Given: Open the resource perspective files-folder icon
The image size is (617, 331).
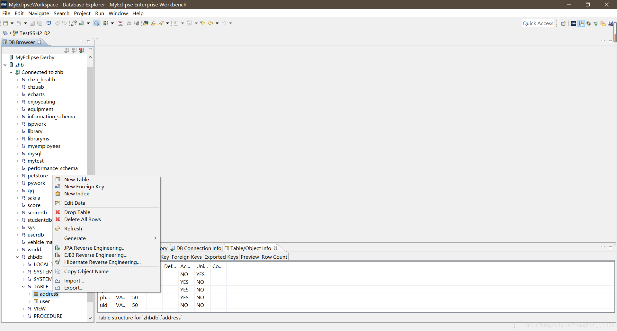Looking at the screenshot, I should tap(603, 23).
